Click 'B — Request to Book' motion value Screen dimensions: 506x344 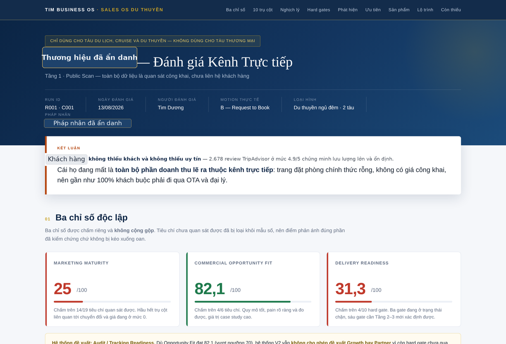pos(245,108)
